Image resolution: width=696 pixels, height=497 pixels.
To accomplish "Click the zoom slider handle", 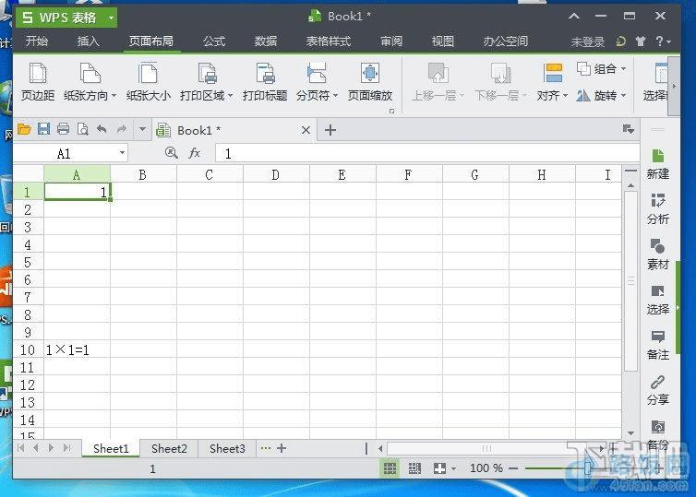I will tap(588, 467).
